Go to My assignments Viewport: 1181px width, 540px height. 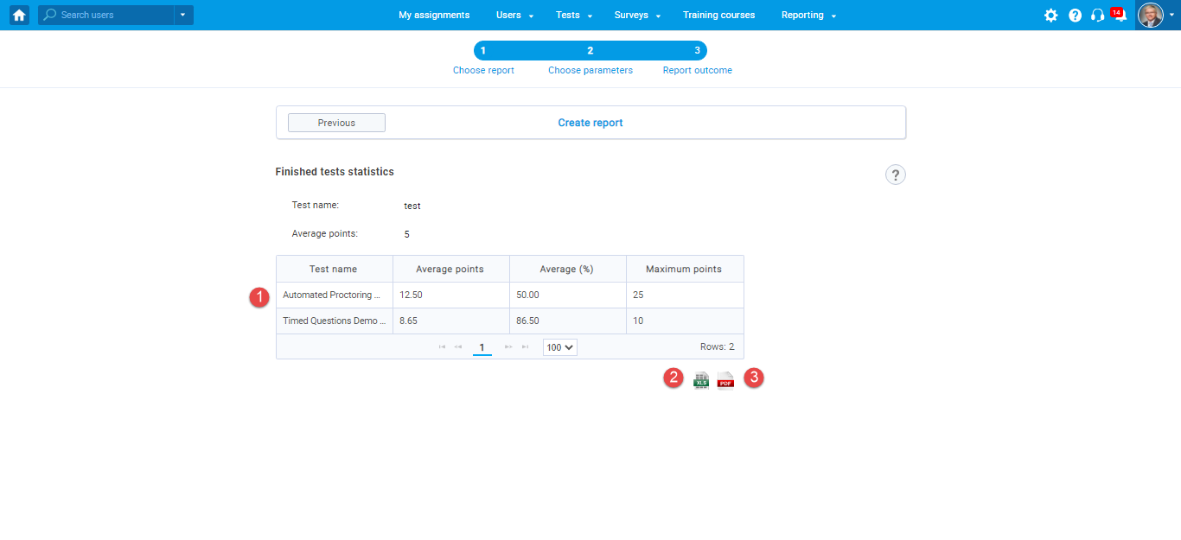(x=434, y=15)
